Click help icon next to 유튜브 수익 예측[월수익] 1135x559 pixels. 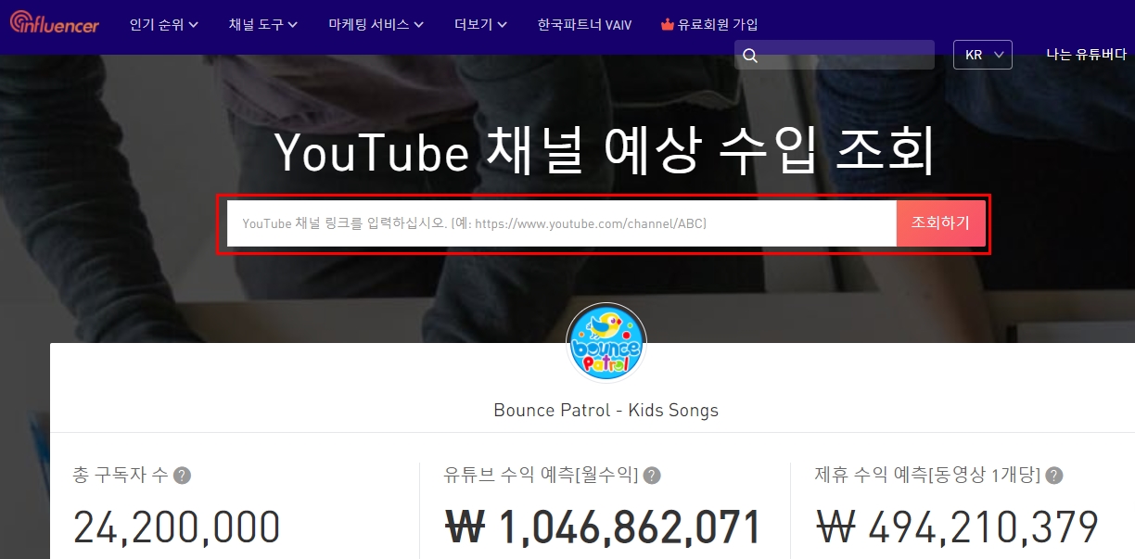652,476
